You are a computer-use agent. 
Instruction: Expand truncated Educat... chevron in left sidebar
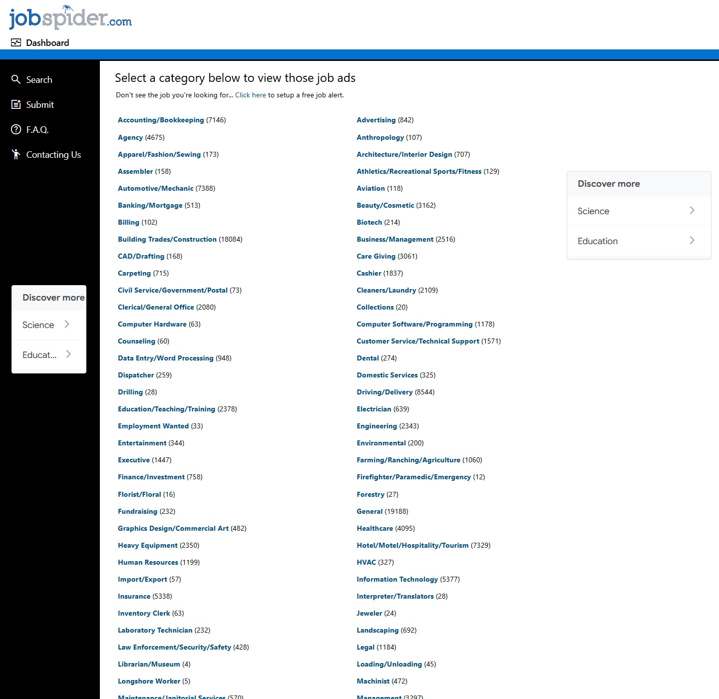(68, 354)
